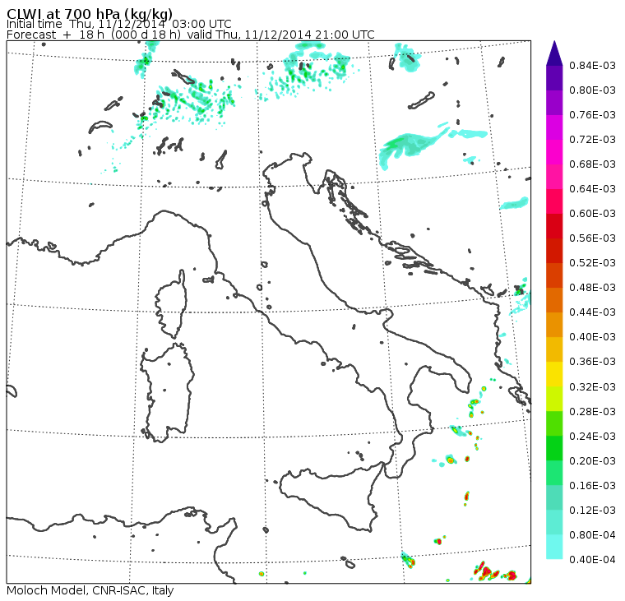Click the 0.64E-03 colorbar label
Viewport: 625px width, 601px height.
click(x=592, y=189)
